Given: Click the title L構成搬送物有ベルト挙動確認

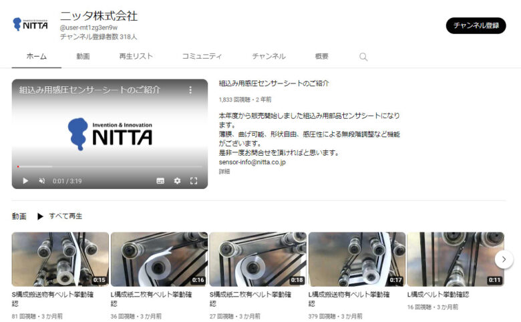Looking at the screenshot, I should coord(349,299).
